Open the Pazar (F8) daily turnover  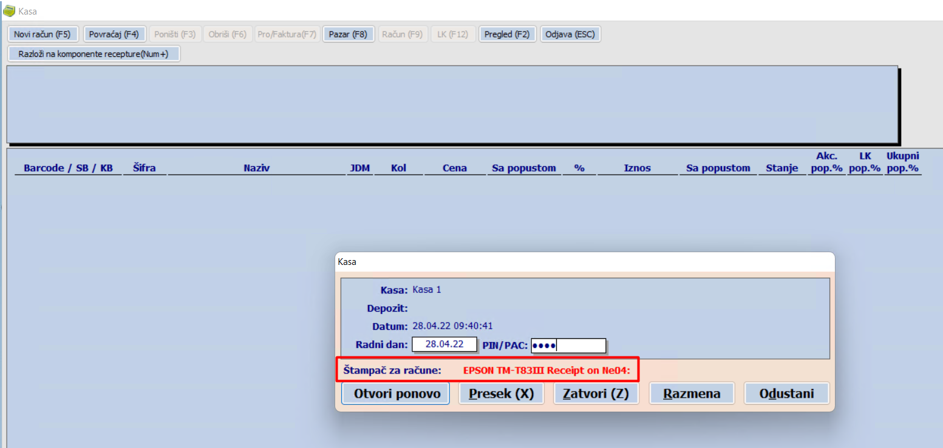coord(348,34)
